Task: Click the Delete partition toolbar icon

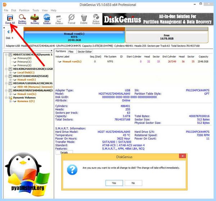Action: click(84, 19)
